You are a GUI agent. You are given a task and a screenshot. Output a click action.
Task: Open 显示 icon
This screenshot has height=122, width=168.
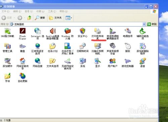tap(97, 61)
